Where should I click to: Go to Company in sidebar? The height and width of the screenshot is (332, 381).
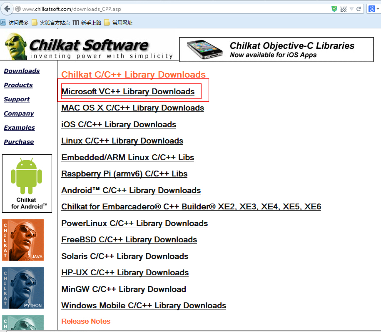(19, 113)
